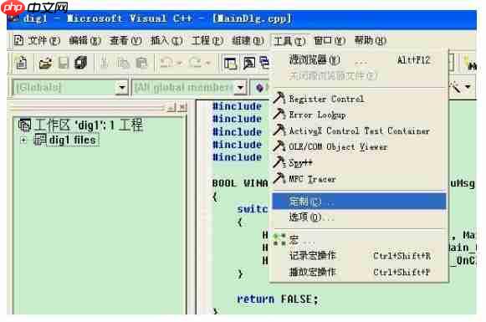Image resolution: width=486 pixels, height=322 pixels.
Task: Click the 'switc' keyword in the code editor
Action: tap(253, 209)
